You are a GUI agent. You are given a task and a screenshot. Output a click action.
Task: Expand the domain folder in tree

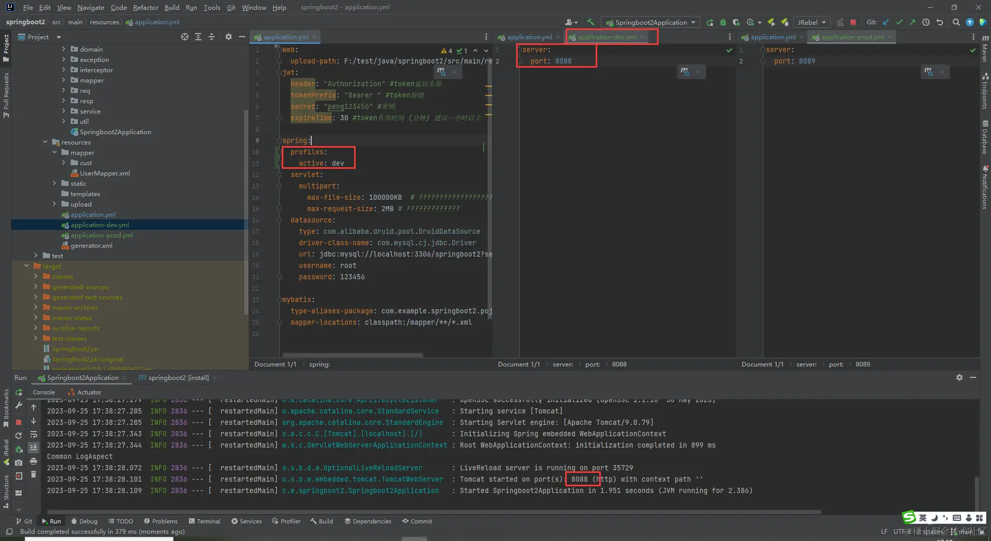(x=63, y=49)
